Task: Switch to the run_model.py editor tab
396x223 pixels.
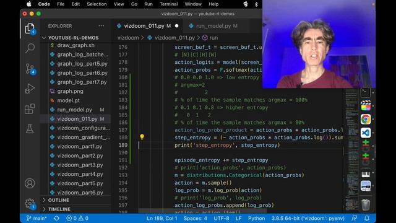Action: tap(216, 26)
